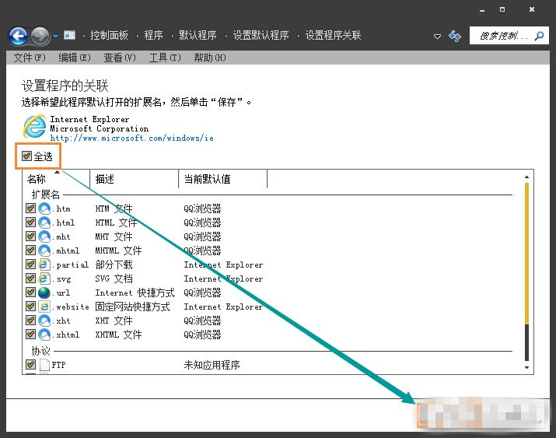Click the 设置程序关联 breadcrumb

(x=333, y=35)
